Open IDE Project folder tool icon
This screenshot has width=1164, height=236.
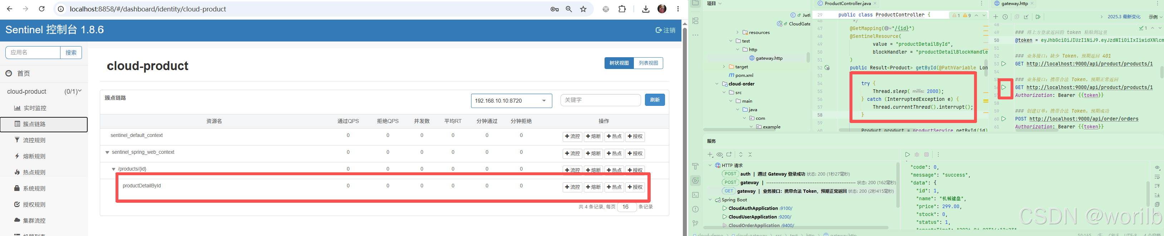click(695, 3)
